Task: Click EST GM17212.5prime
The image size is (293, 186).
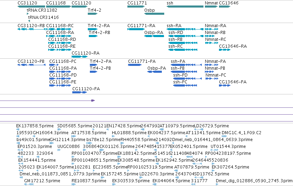Action: pos(42,181)
